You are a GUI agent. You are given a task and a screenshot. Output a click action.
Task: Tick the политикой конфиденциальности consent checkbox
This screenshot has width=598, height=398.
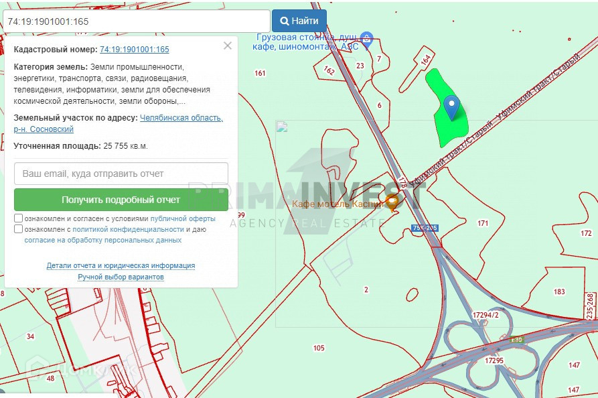18,229
